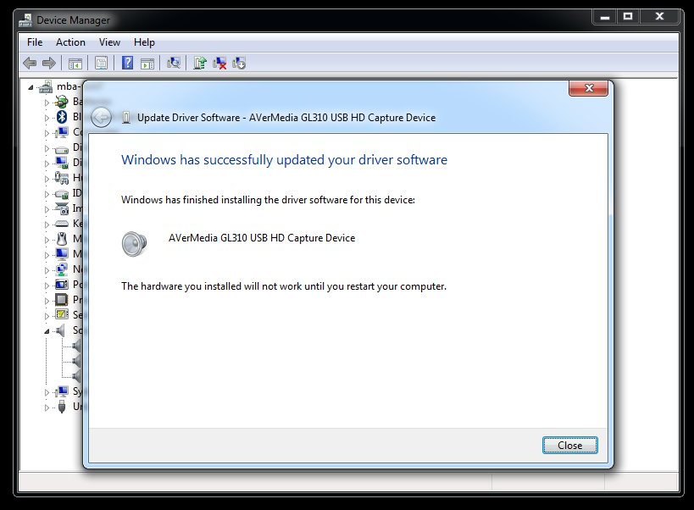This screenshot has height=510, width=694.
Task: Expand the Computer category arrow
Action: click(x=47, y=133)
